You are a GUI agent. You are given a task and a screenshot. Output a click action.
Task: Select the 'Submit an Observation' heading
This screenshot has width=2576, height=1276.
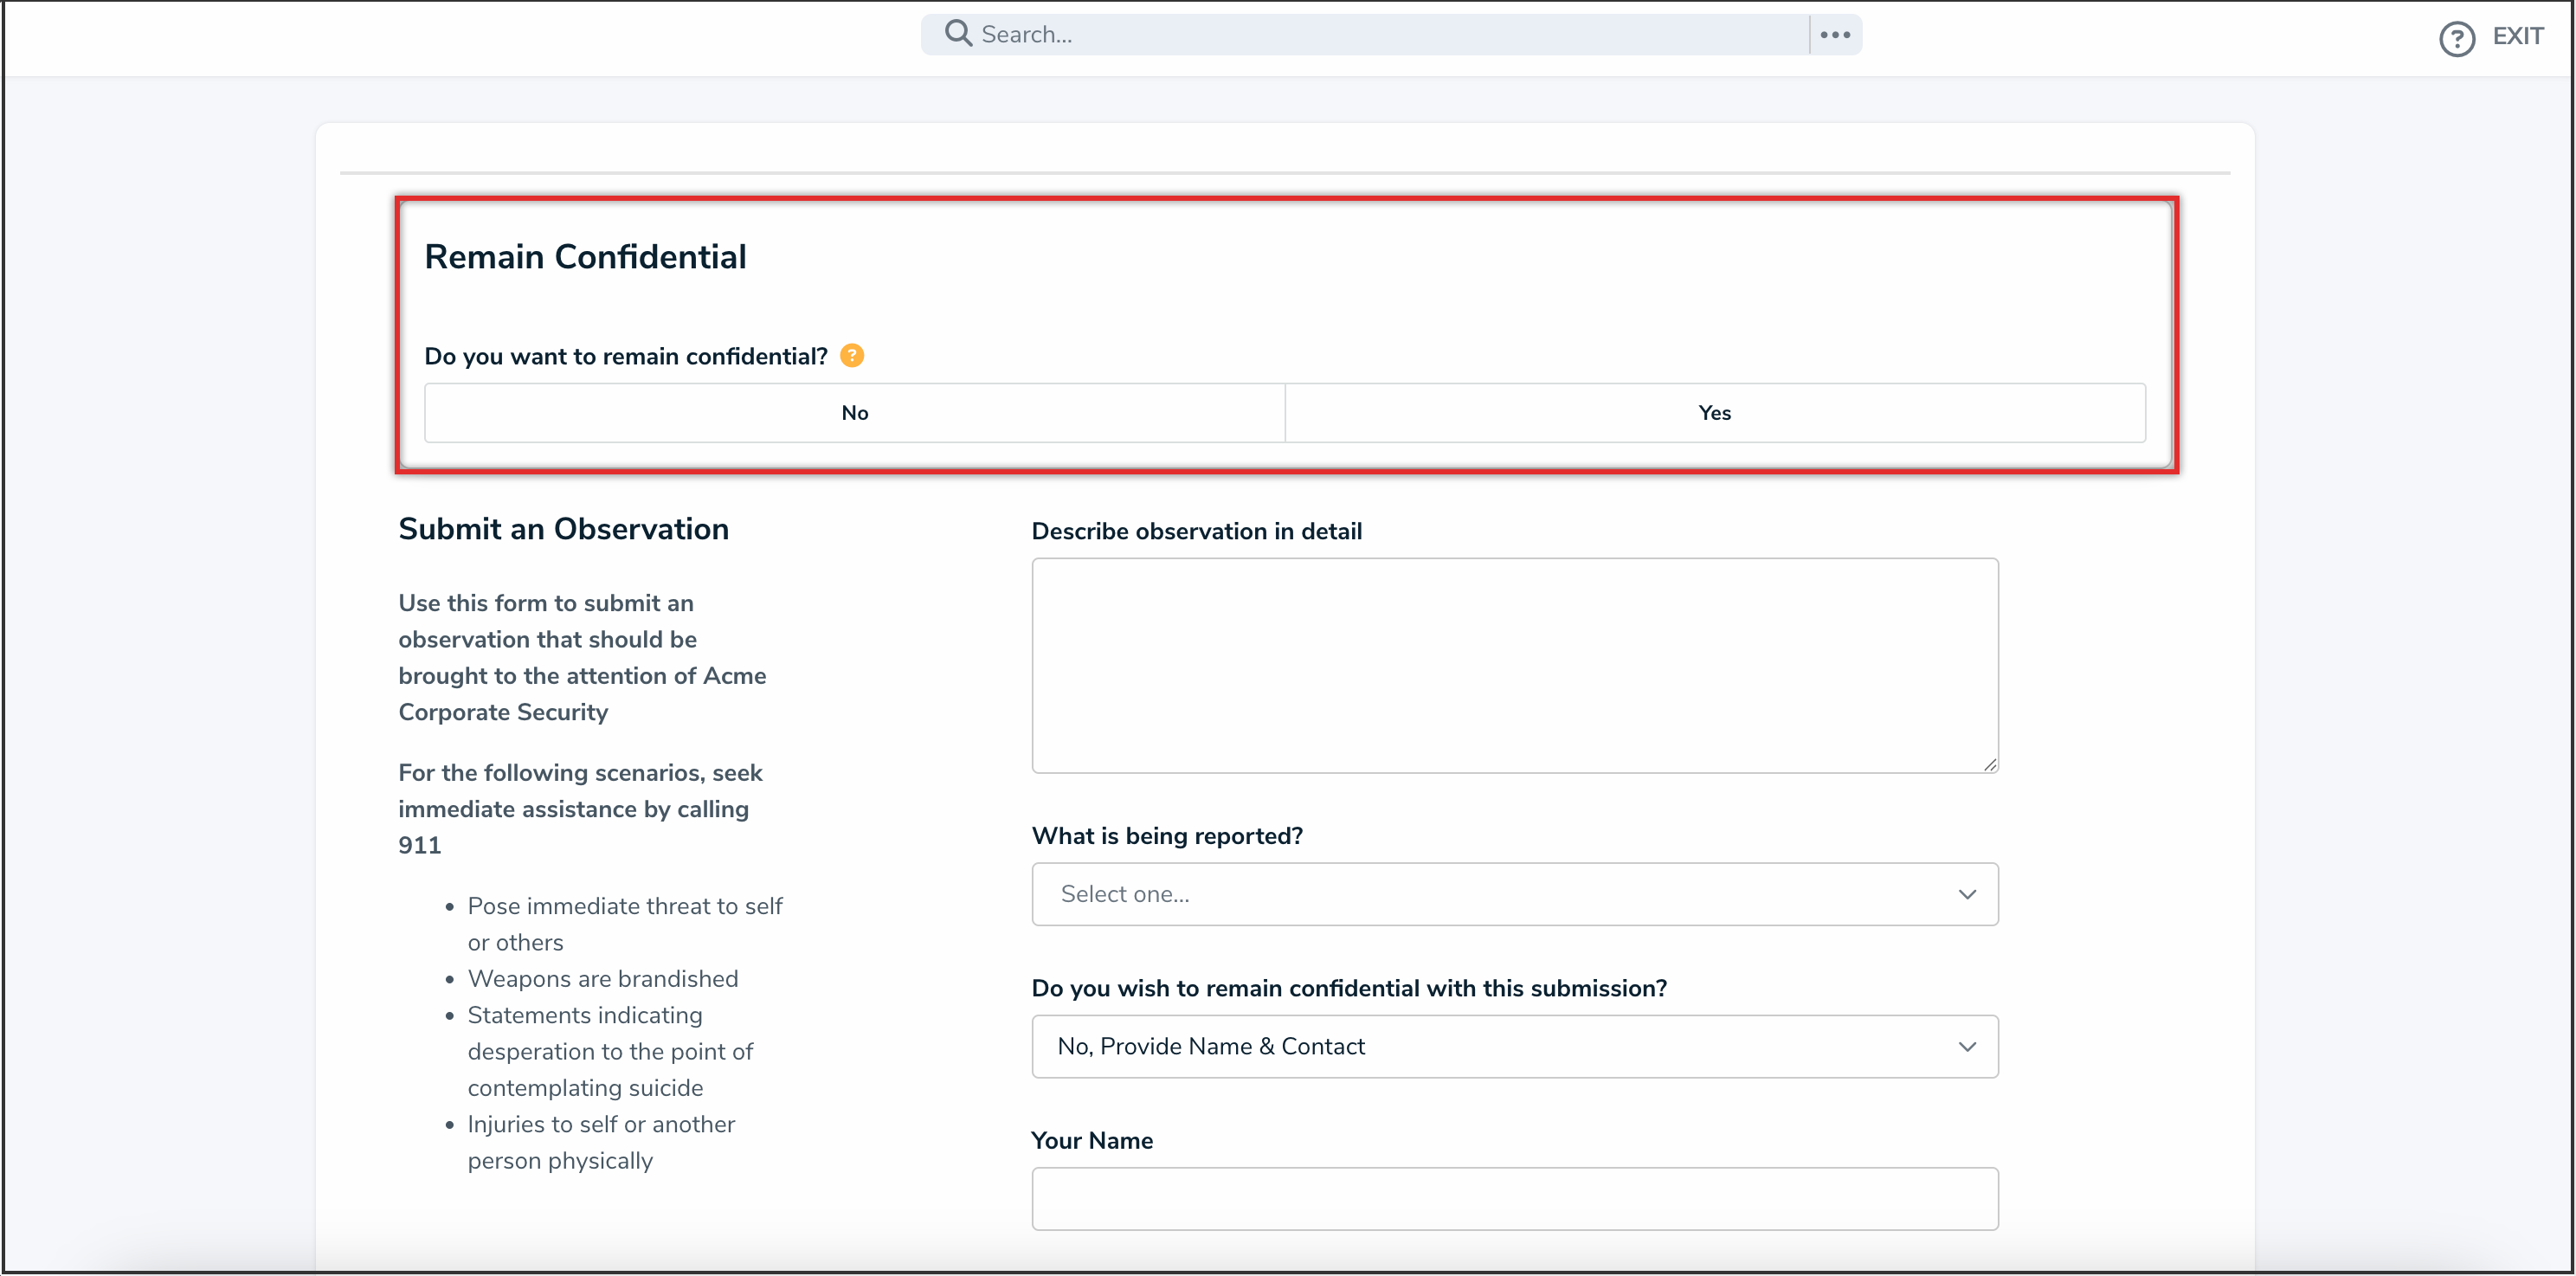pyautogui.click(x=563, y=529)
